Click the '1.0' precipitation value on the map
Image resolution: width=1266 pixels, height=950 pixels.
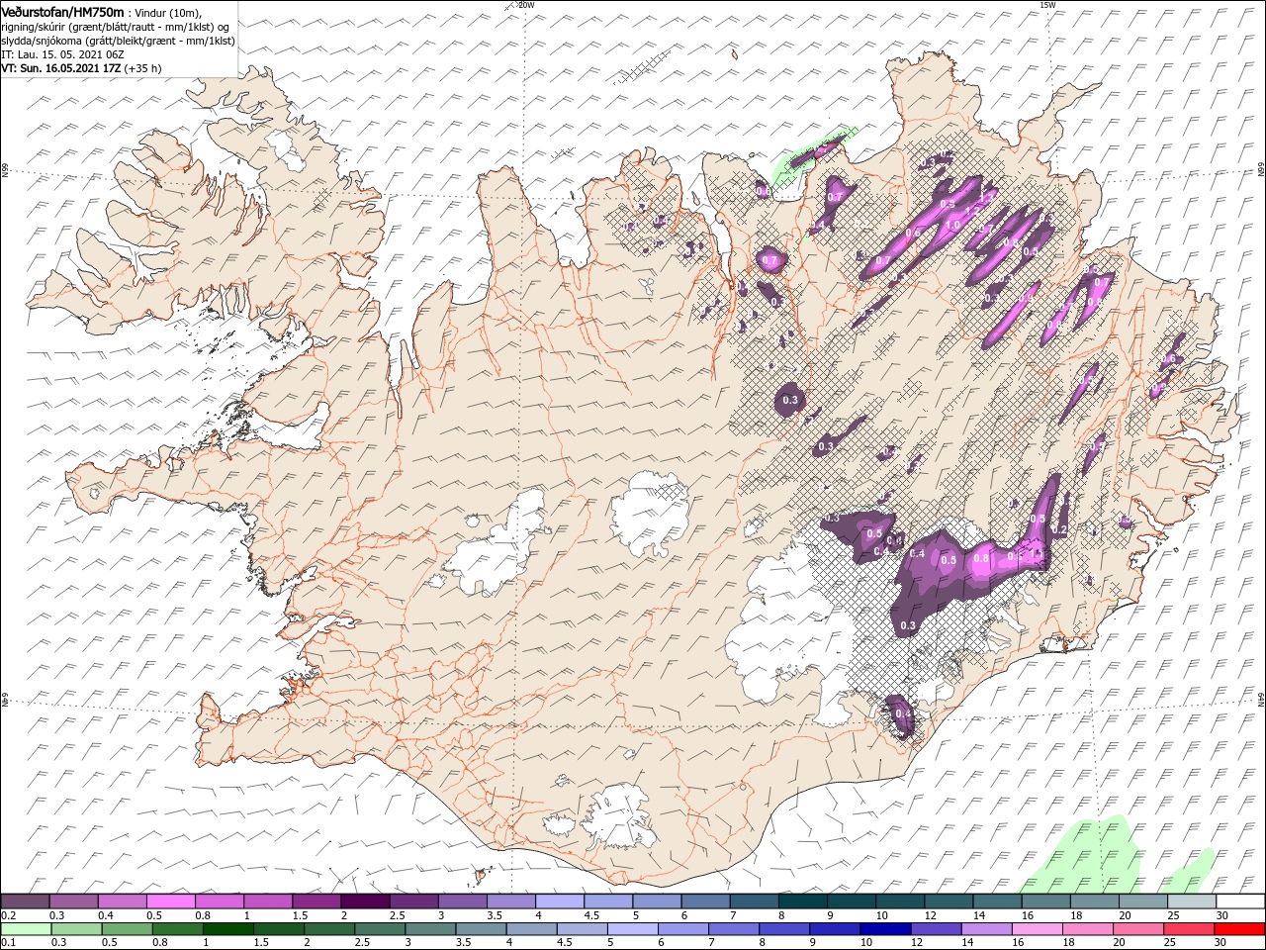[952, 226]
